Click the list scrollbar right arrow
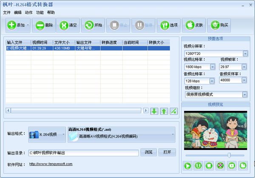 [x=146, y=110]
